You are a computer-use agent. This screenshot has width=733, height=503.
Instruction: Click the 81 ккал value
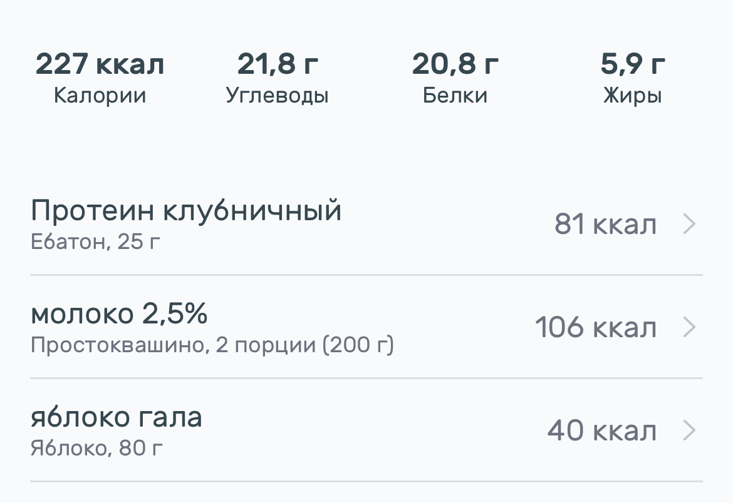click(605, 225)
